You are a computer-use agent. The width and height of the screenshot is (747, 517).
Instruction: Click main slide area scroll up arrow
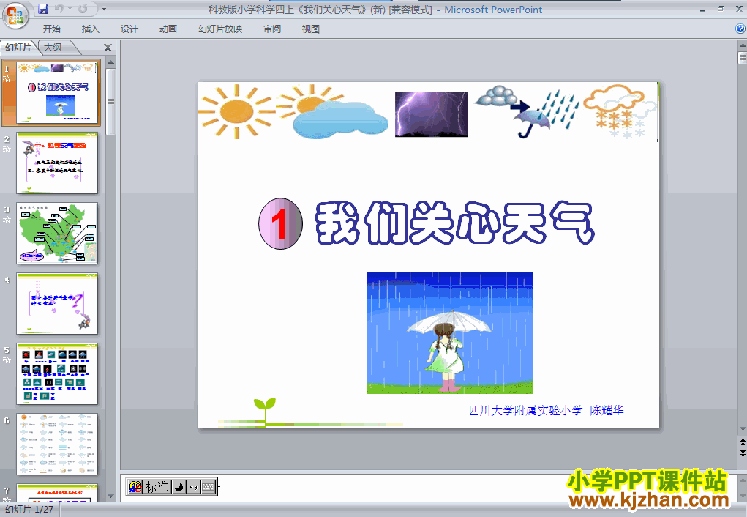[x=742, y=46]
